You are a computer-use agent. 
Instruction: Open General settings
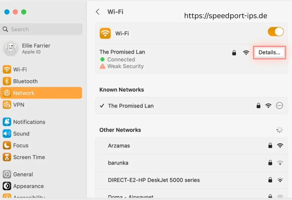point(23,174)
